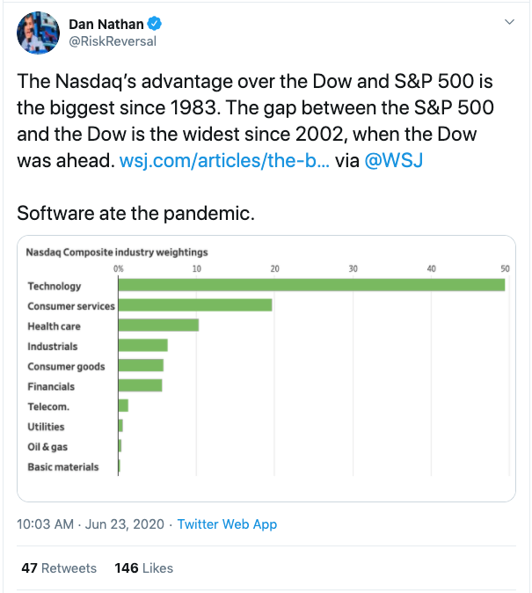
Task: Click the Telecom. bar
Action: click(x=123, y=406)
